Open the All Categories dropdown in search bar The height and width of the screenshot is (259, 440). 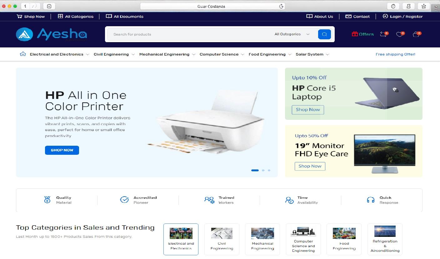291,34
